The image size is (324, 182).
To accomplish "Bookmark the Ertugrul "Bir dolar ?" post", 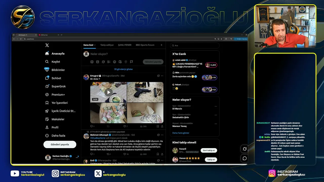I will [158, 126].
